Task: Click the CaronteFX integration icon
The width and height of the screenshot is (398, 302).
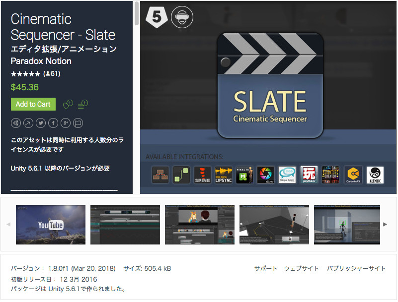Action: [x=353, y=175]
